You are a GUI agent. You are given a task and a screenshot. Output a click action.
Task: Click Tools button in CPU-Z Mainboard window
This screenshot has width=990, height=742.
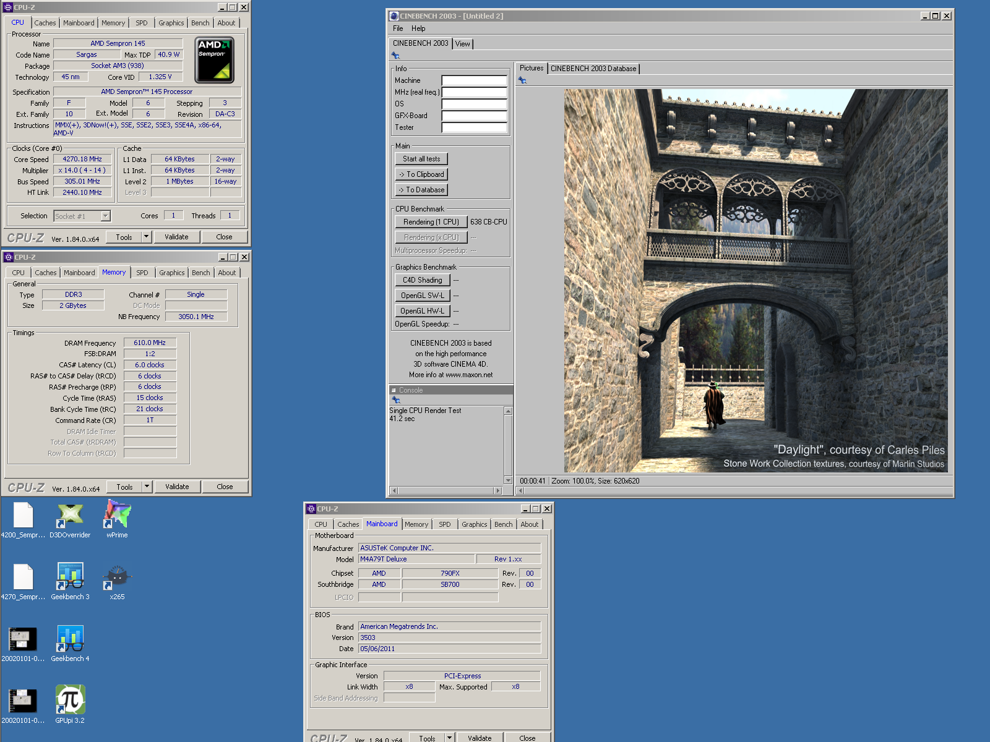click(x=427, y=738)
